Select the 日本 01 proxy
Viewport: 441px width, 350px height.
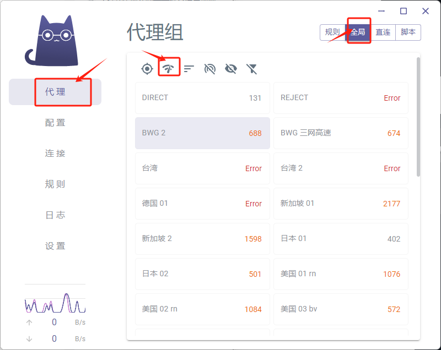pos(341,239)
